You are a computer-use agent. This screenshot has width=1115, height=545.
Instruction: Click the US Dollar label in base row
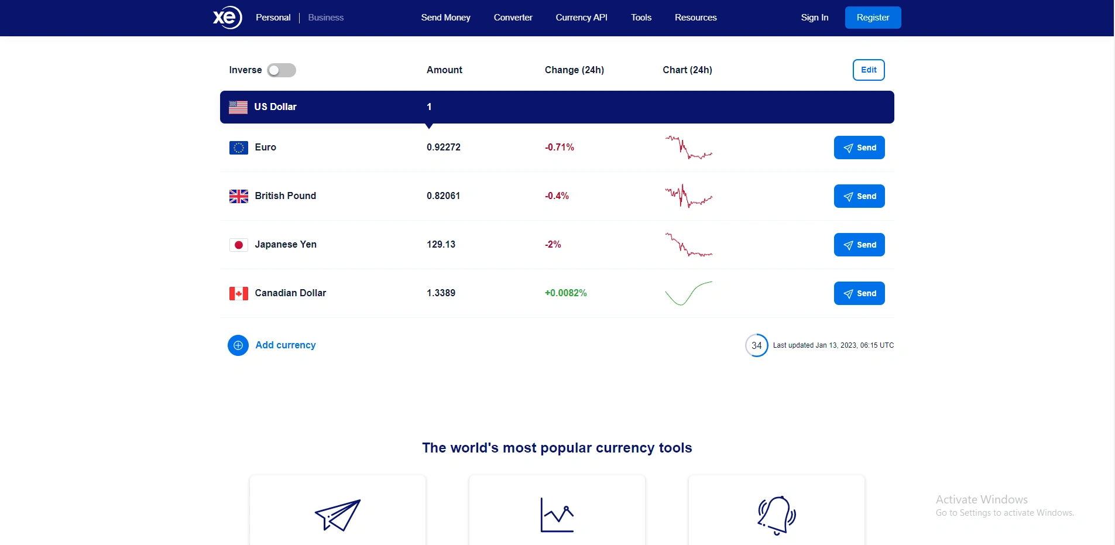[x=276, y=107]
